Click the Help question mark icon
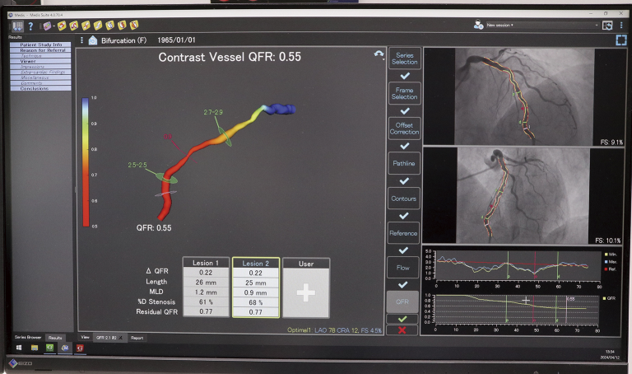This screenshot has height=374, width=632. click(x=30, y=26)
